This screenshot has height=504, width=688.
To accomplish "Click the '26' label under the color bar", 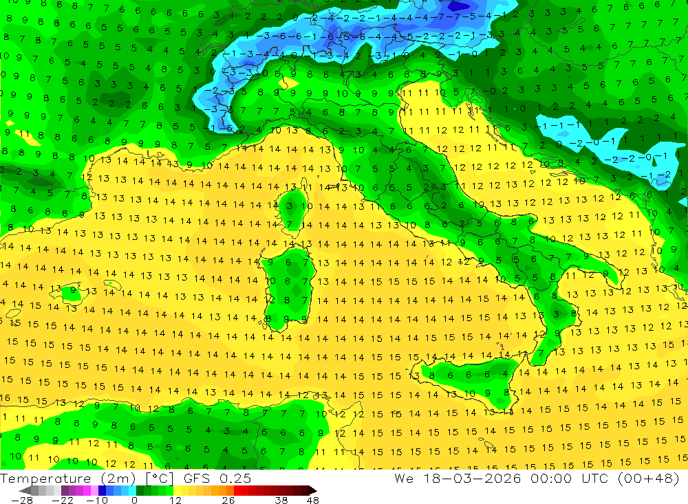I will (228, 501).
